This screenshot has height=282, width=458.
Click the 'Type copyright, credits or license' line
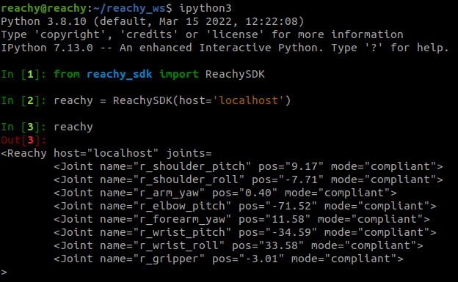(202, 34)
